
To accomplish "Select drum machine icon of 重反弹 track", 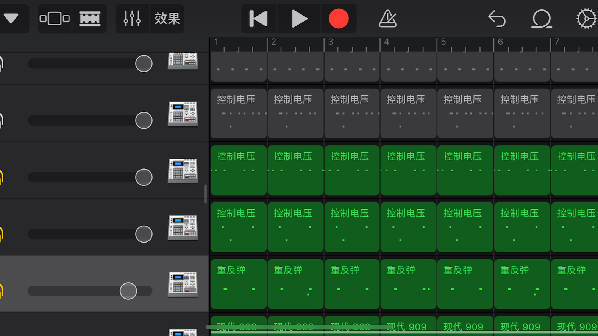I will (183, 284).
